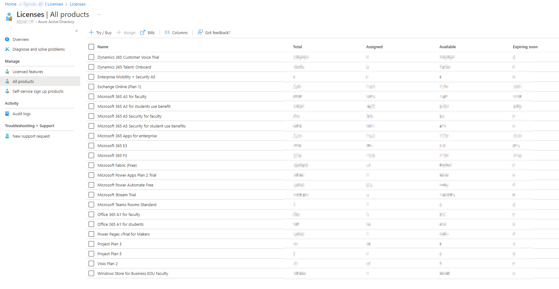The height and width of the screenshot is (289, 559).
Task: Click the New support request icon
Action: point(7,136)
